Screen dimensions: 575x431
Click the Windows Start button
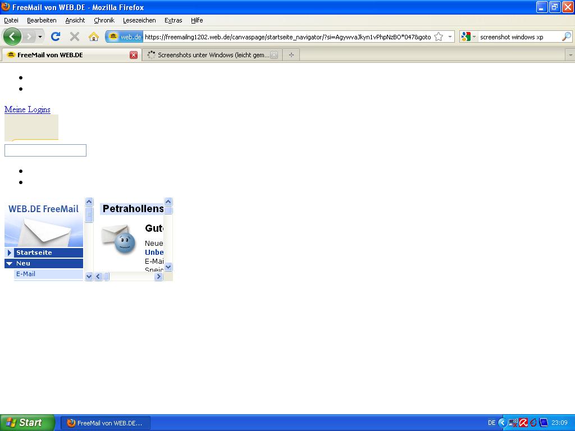(x=27, y=423)
